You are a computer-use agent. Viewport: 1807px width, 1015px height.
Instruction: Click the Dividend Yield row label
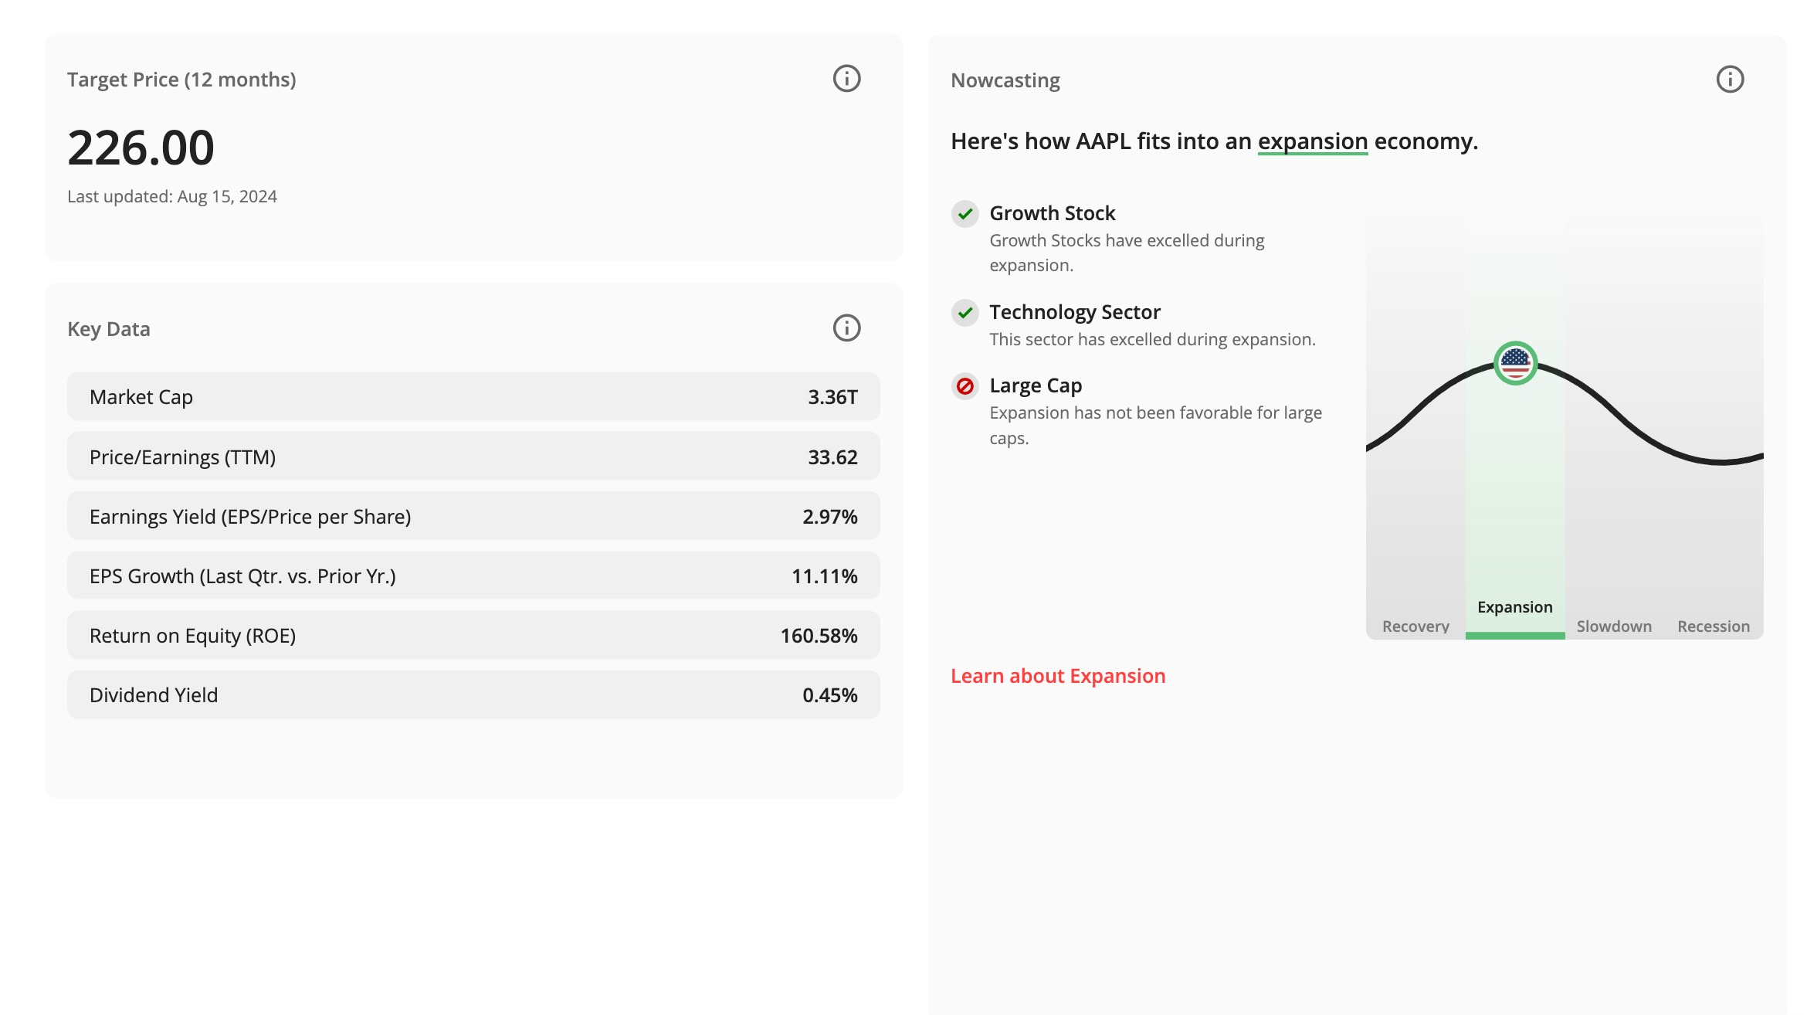154,695
